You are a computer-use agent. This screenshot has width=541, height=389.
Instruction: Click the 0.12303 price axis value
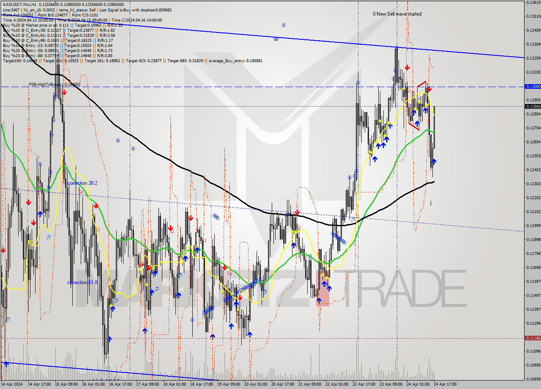click(534, 184)
